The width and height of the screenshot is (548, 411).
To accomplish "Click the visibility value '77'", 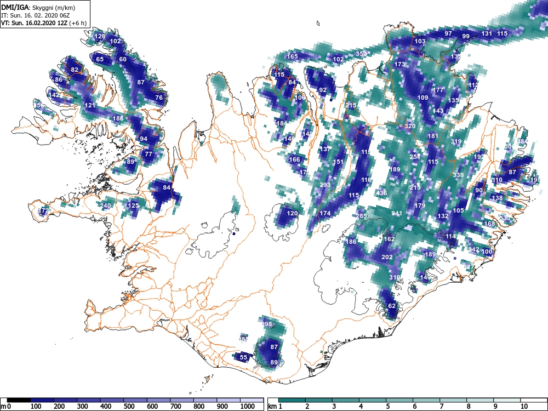I will [x=149, y=154].
